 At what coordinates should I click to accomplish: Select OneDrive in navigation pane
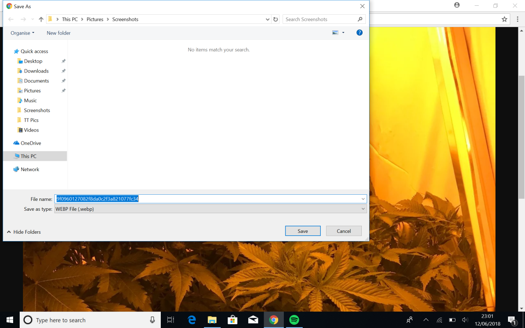31,143
